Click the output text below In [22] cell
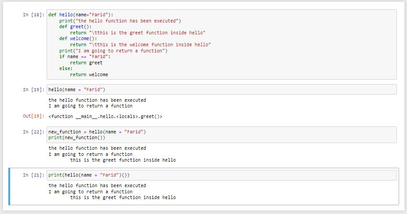Viewport: 407px width, 214px height. click(112, 154)
